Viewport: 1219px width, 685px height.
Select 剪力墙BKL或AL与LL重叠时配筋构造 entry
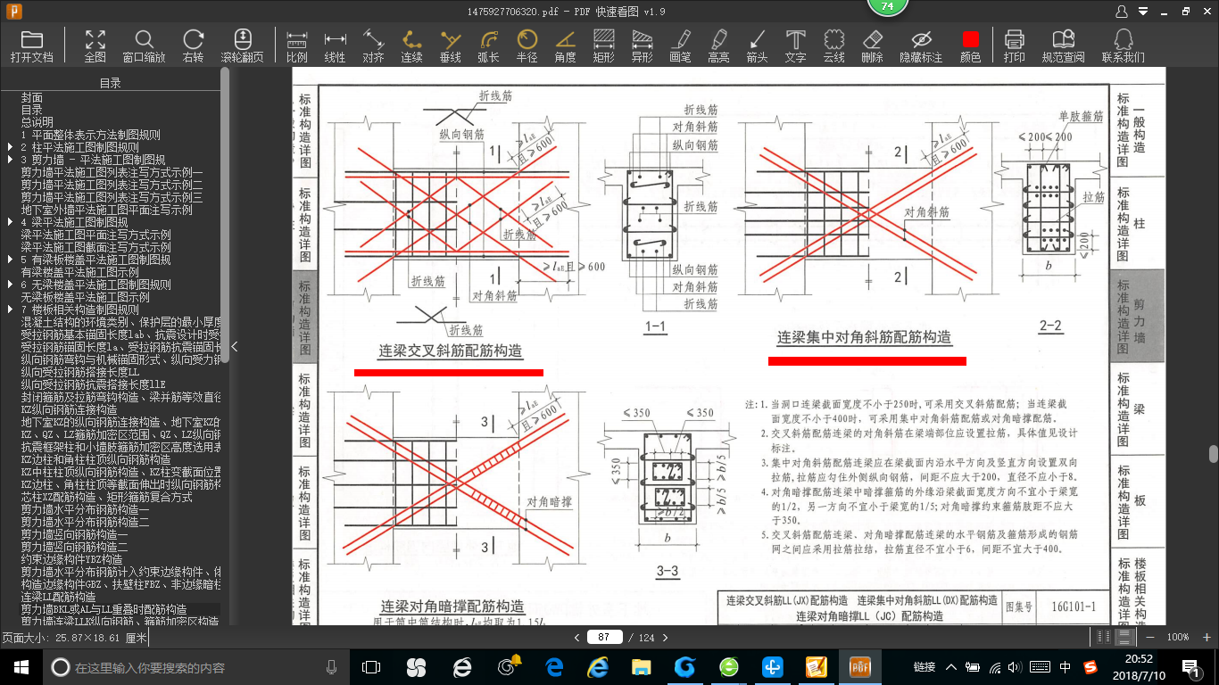click(104, 609)
